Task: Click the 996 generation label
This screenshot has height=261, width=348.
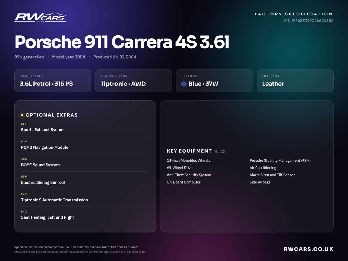Action: click(x=29, y=57)
